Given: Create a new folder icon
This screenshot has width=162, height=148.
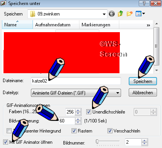Looking at the screenshot, I should (x=130, y=14).
